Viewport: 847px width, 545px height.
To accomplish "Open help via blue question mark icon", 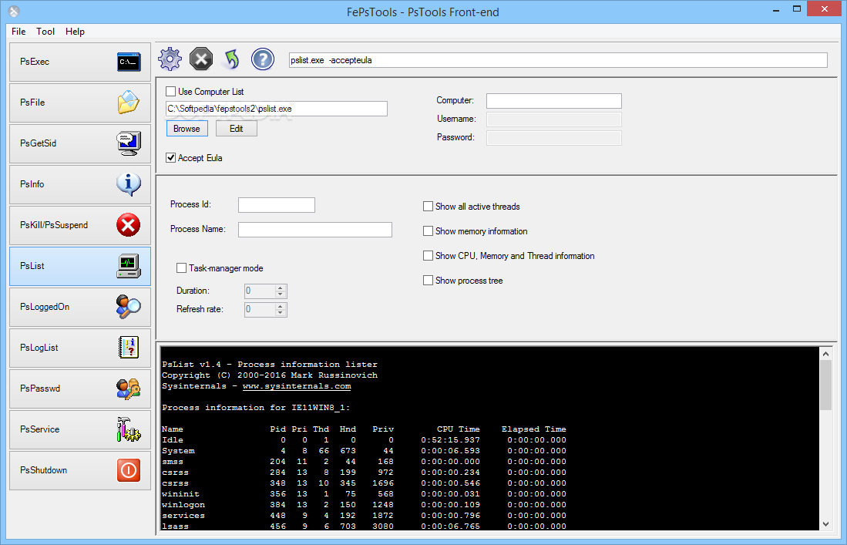I will (263, 59).
